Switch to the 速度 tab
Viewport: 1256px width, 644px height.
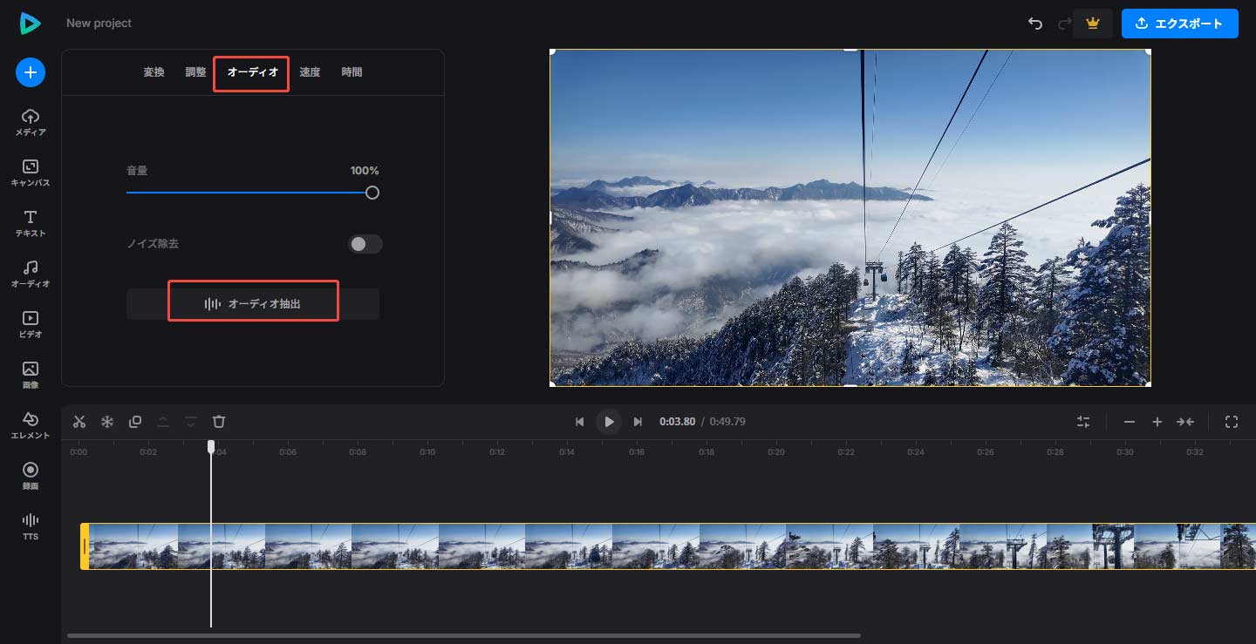coord(310,72)
